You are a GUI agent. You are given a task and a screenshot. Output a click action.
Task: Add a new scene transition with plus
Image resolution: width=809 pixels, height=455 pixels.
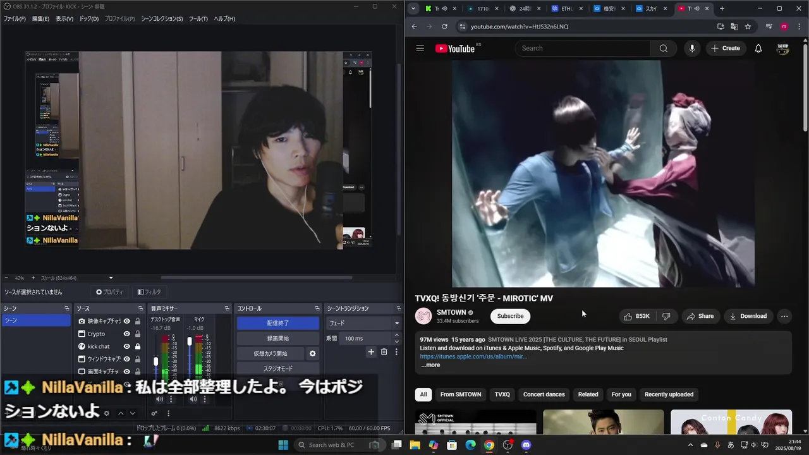(x=371, y=352)
